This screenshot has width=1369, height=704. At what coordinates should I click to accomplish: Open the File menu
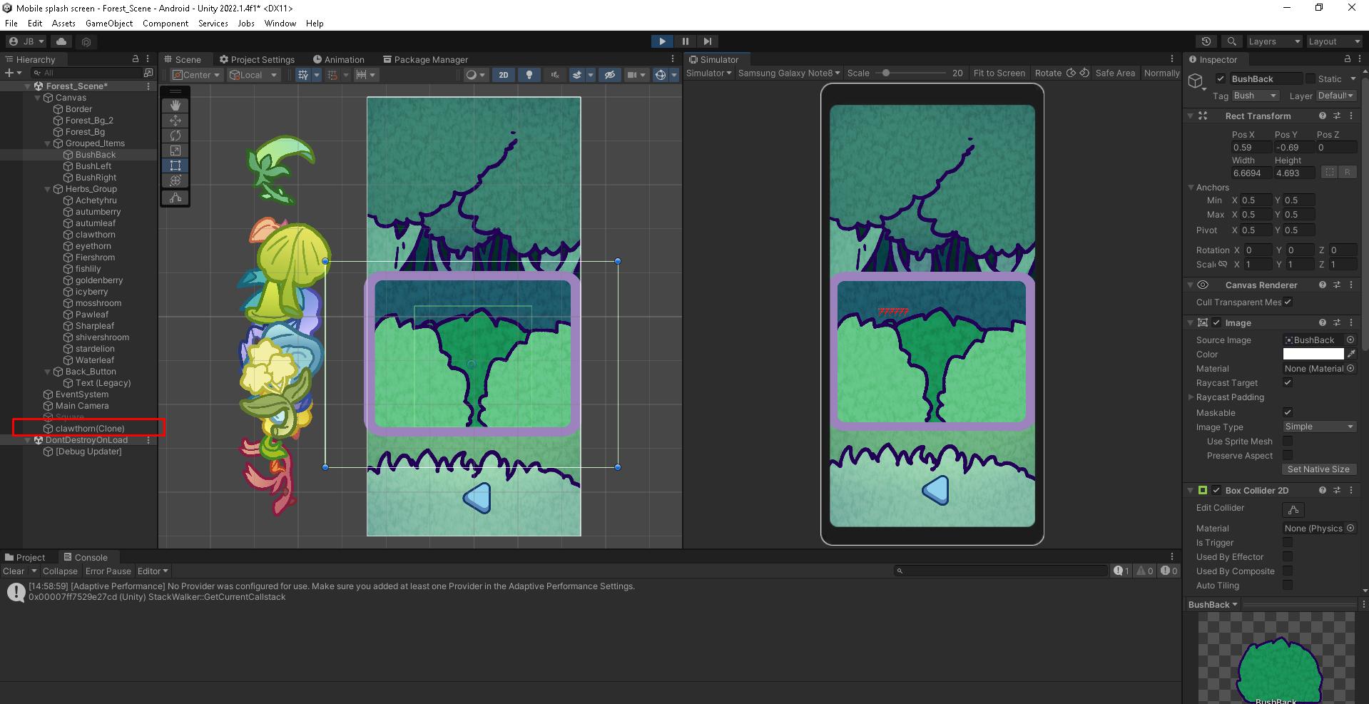click(x=11, y=23)
